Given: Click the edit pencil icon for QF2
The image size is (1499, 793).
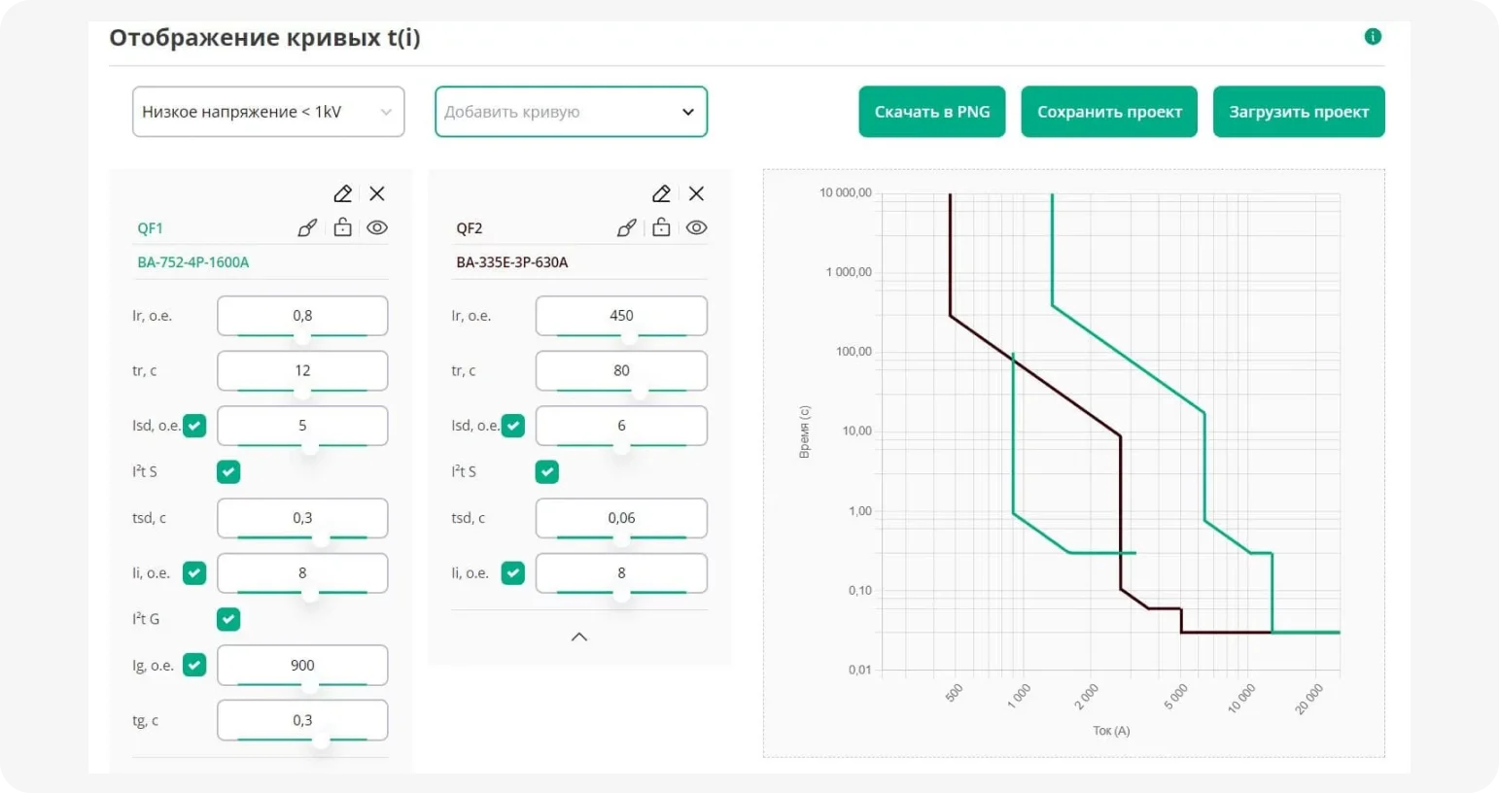Looking at the screenshot, I should (661, 193).
